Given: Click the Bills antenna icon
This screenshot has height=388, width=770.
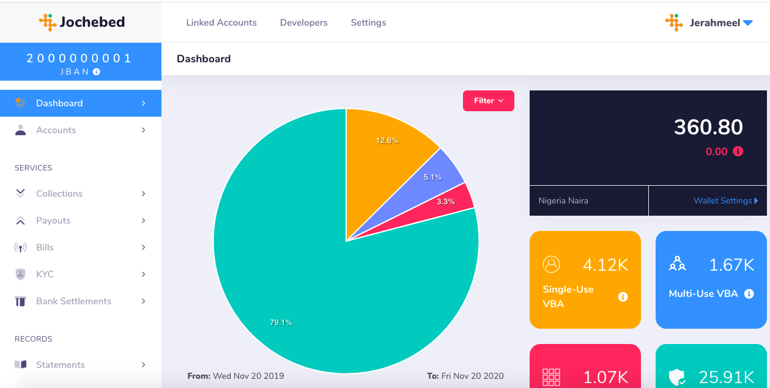Looking at the screenshot, I should 20,247.
